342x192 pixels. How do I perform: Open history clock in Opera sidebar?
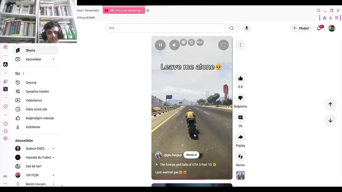coord(5,124)
